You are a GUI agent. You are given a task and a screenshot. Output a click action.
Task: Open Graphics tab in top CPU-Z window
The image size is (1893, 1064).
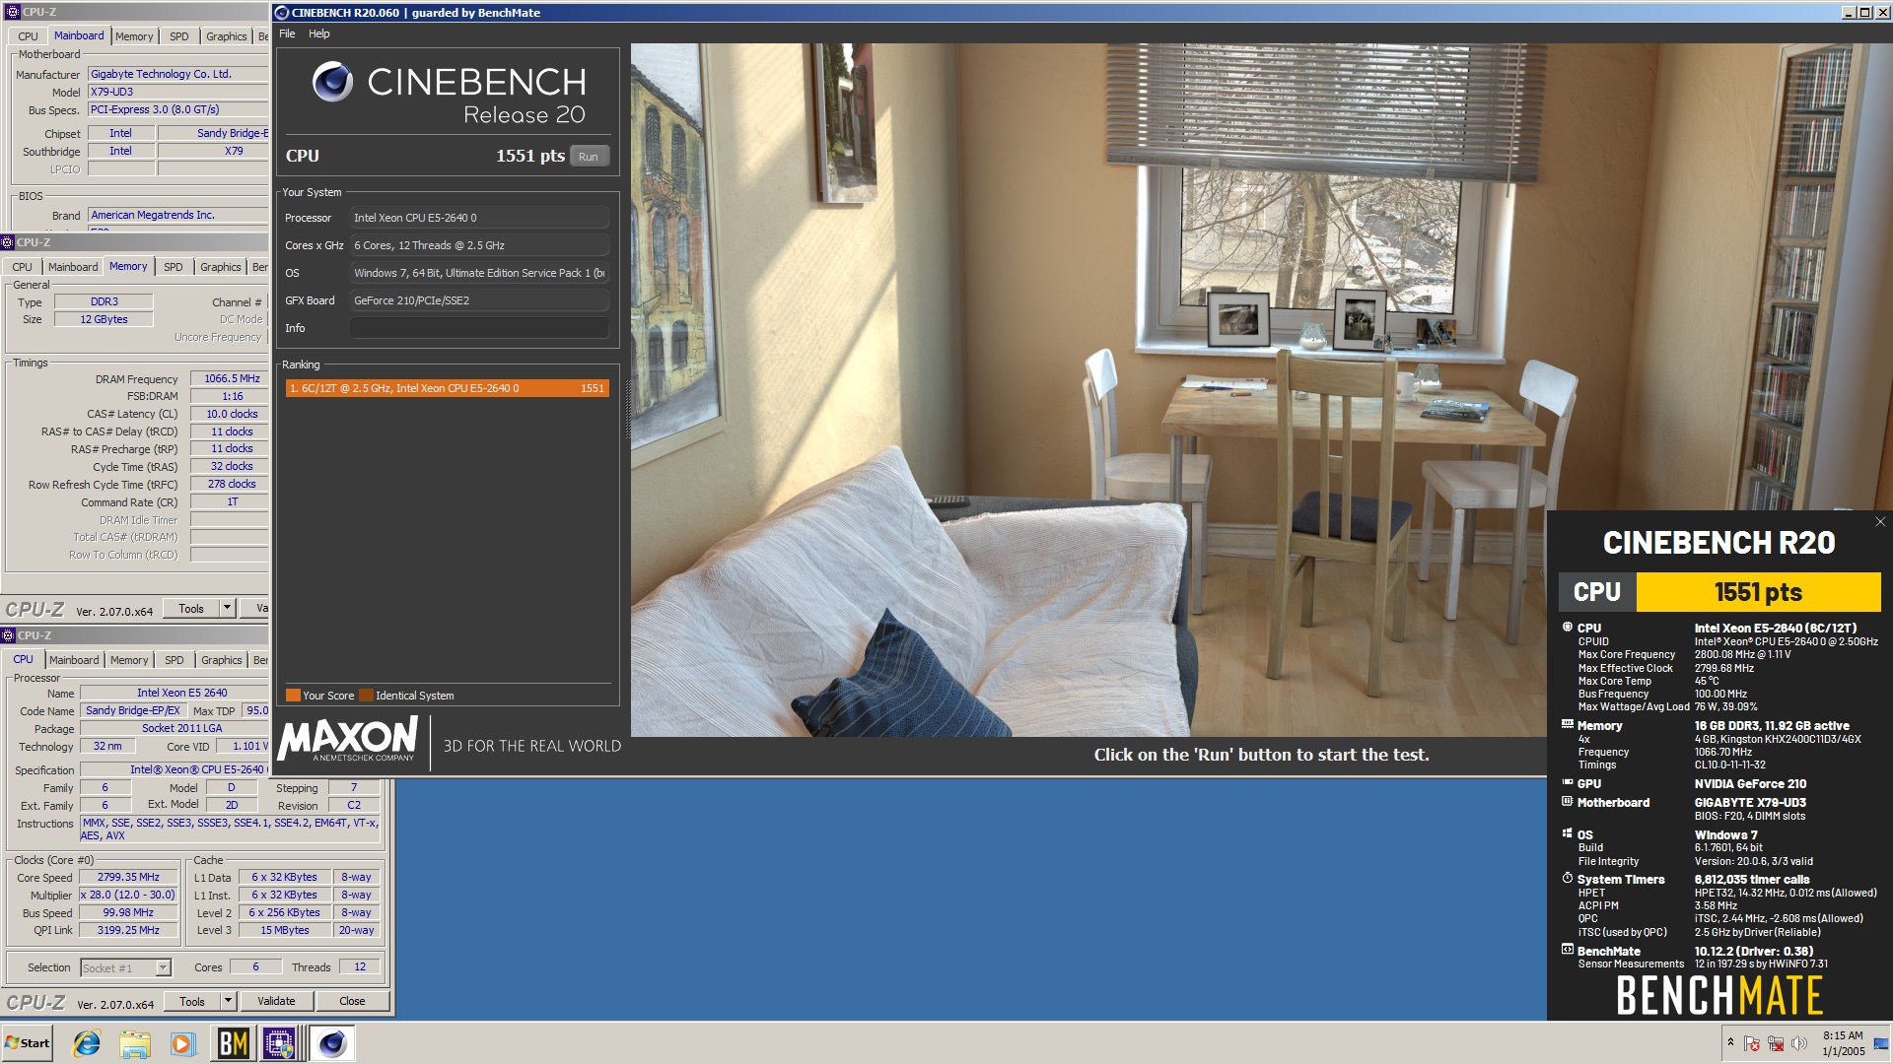[227, 36]
